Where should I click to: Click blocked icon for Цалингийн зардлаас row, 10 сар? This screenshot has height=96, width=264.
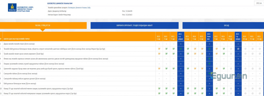(x=245, y=69)
